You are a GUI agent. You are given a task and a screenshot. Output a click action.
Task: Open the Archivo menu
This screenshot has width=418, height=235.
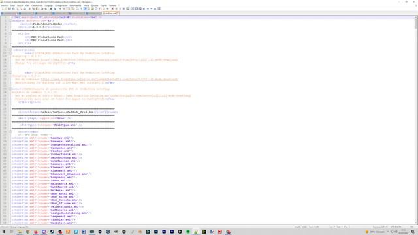tap(5, 5)
